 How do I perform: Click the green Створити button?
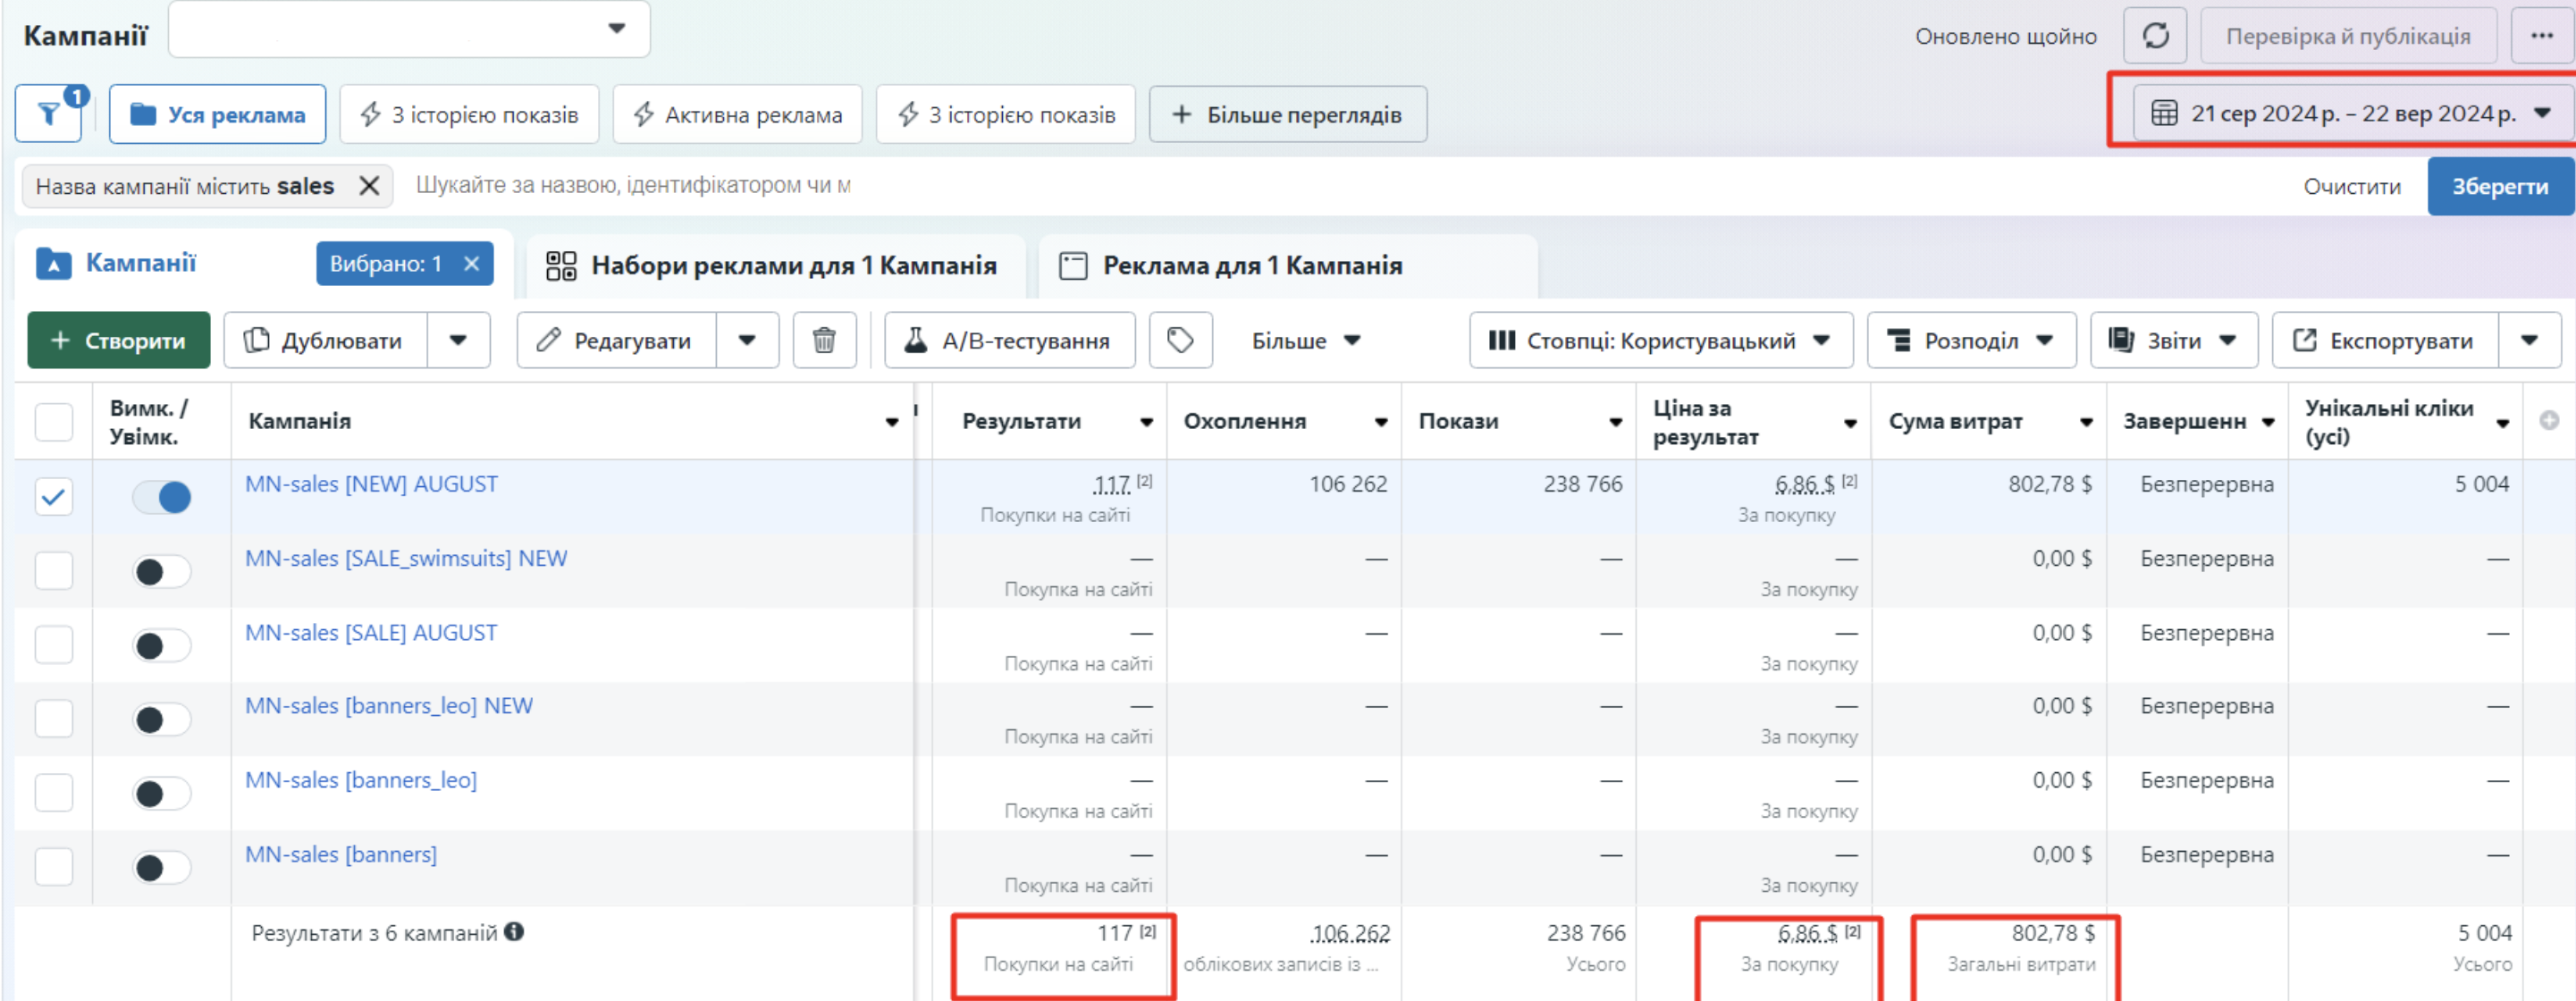pos(119,340)
